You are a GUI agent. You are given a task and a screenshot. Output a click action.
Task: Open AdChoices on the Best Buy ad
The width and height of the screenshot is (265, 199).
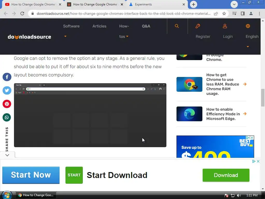248,138
